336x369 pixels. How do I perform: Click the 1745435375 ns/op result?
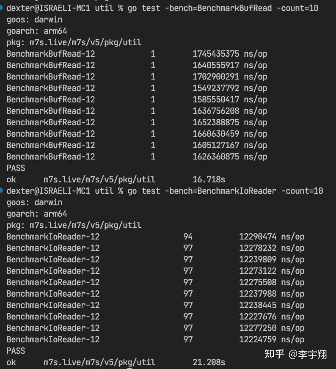point(229,54)
